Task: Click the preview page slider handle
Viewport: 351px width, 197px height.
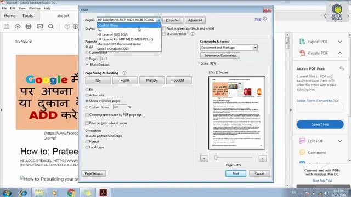Action: [216, 158]
